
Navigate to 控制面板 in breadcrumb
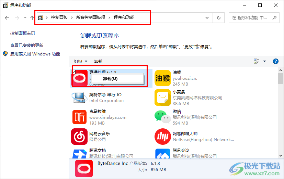pyautogui.click(x=59, y=17)
